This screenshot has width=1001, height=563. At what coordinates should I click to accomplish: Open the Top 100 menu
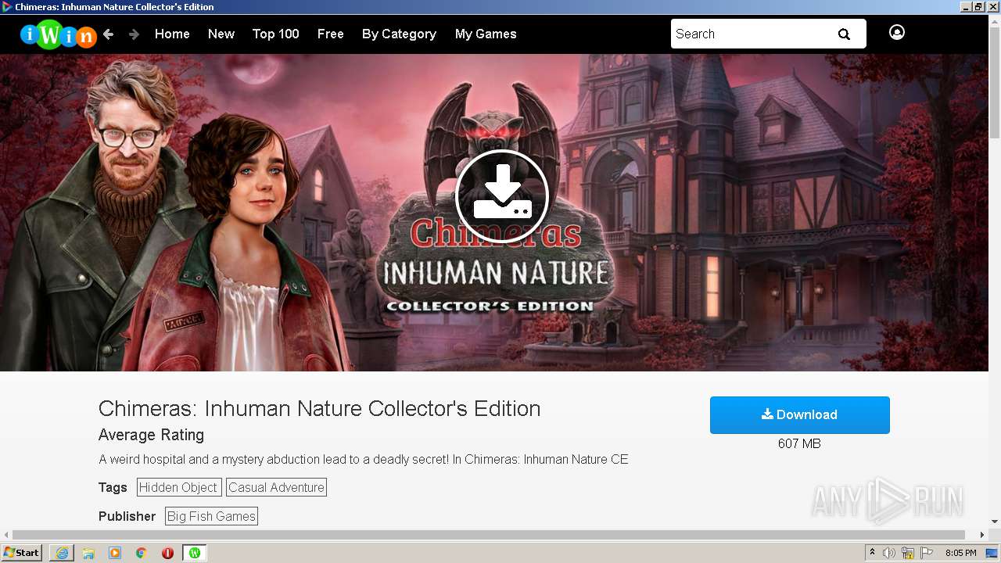click(x=276, y=34)
